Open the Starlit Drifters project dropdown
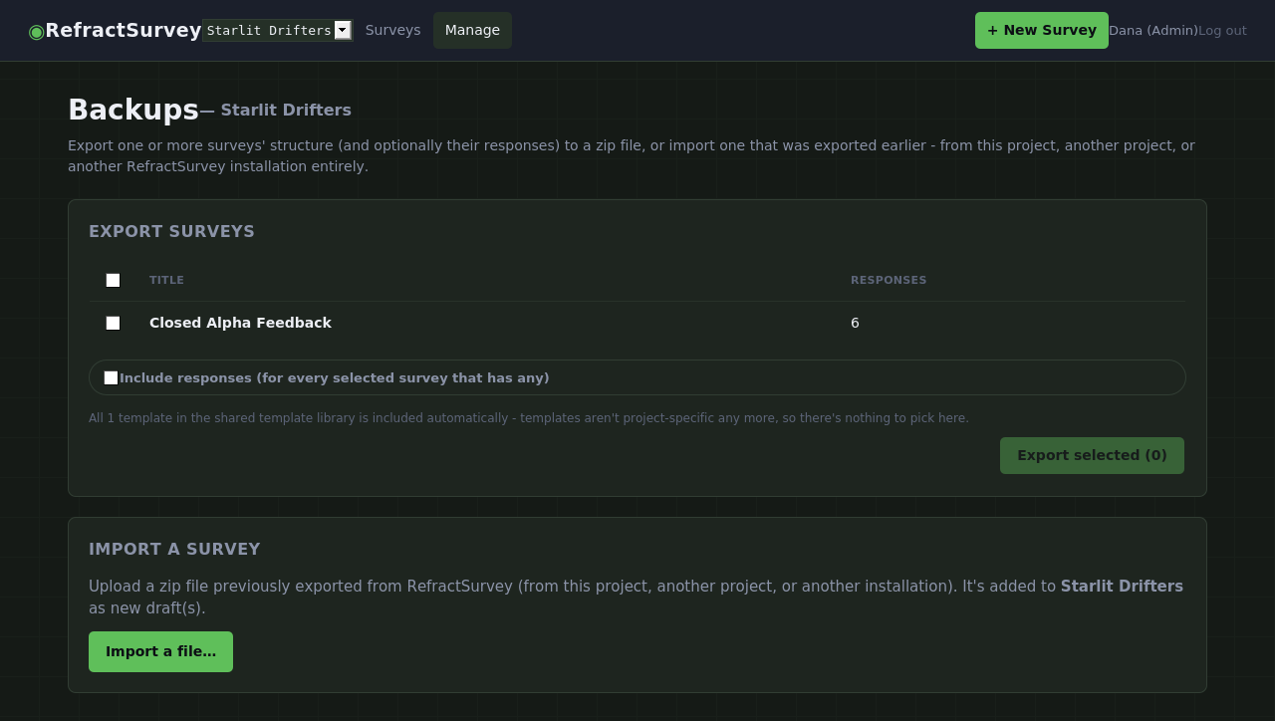Image resolution: width=1275 pixels, height=721 pixels. pos(277,30)
